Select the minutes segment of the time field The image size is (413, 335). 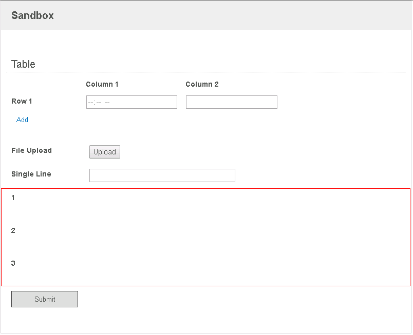click(99, 103)
